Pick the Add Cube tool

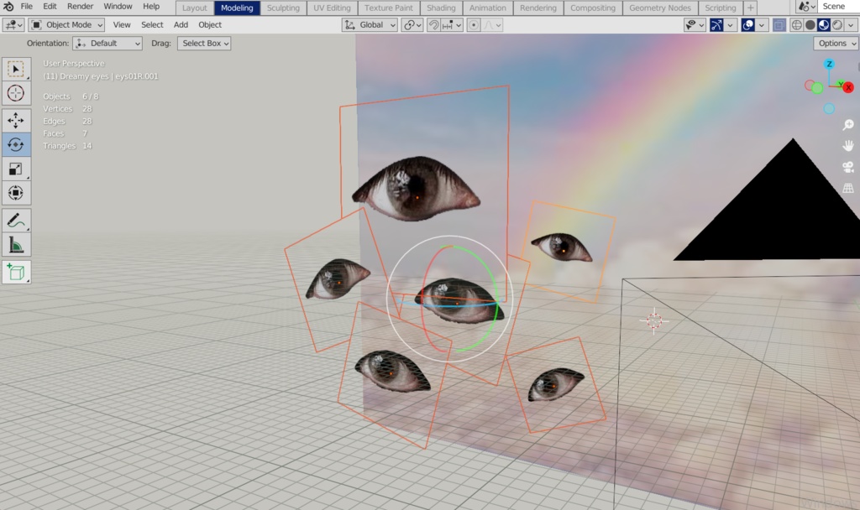click(x=16, y=272)
